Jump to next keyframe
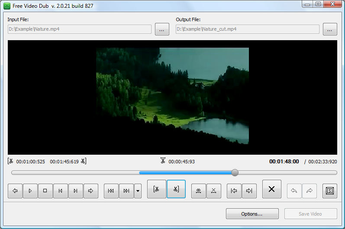The height and width of the screenshot is (229, 345). click(x=126, y=191)
